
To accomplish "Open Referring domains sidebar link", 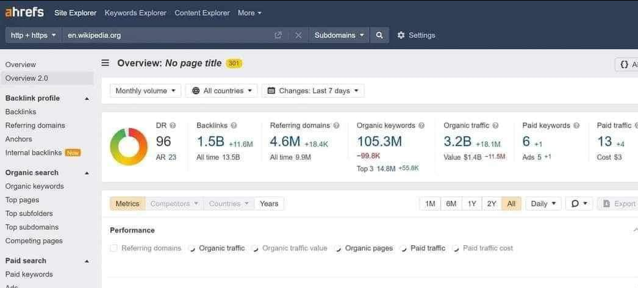I will tap(35, 126).
